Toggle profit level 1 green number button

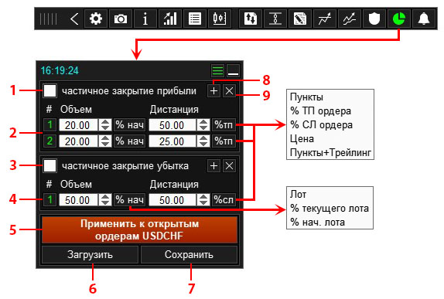(50, 124)
